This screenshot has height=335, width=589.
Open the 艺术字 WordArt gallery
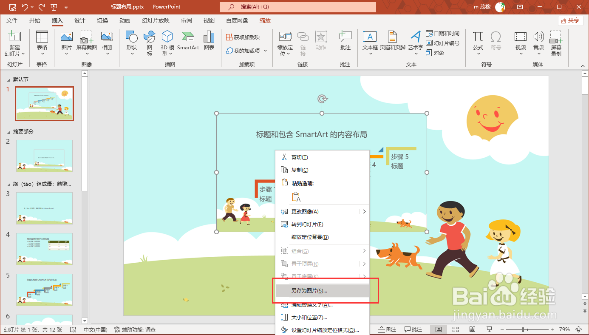415,37
